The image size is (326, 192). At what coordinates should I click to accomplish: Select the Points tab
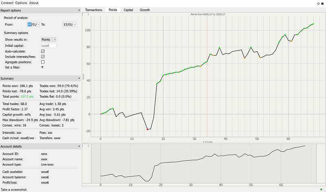point(113,10)
